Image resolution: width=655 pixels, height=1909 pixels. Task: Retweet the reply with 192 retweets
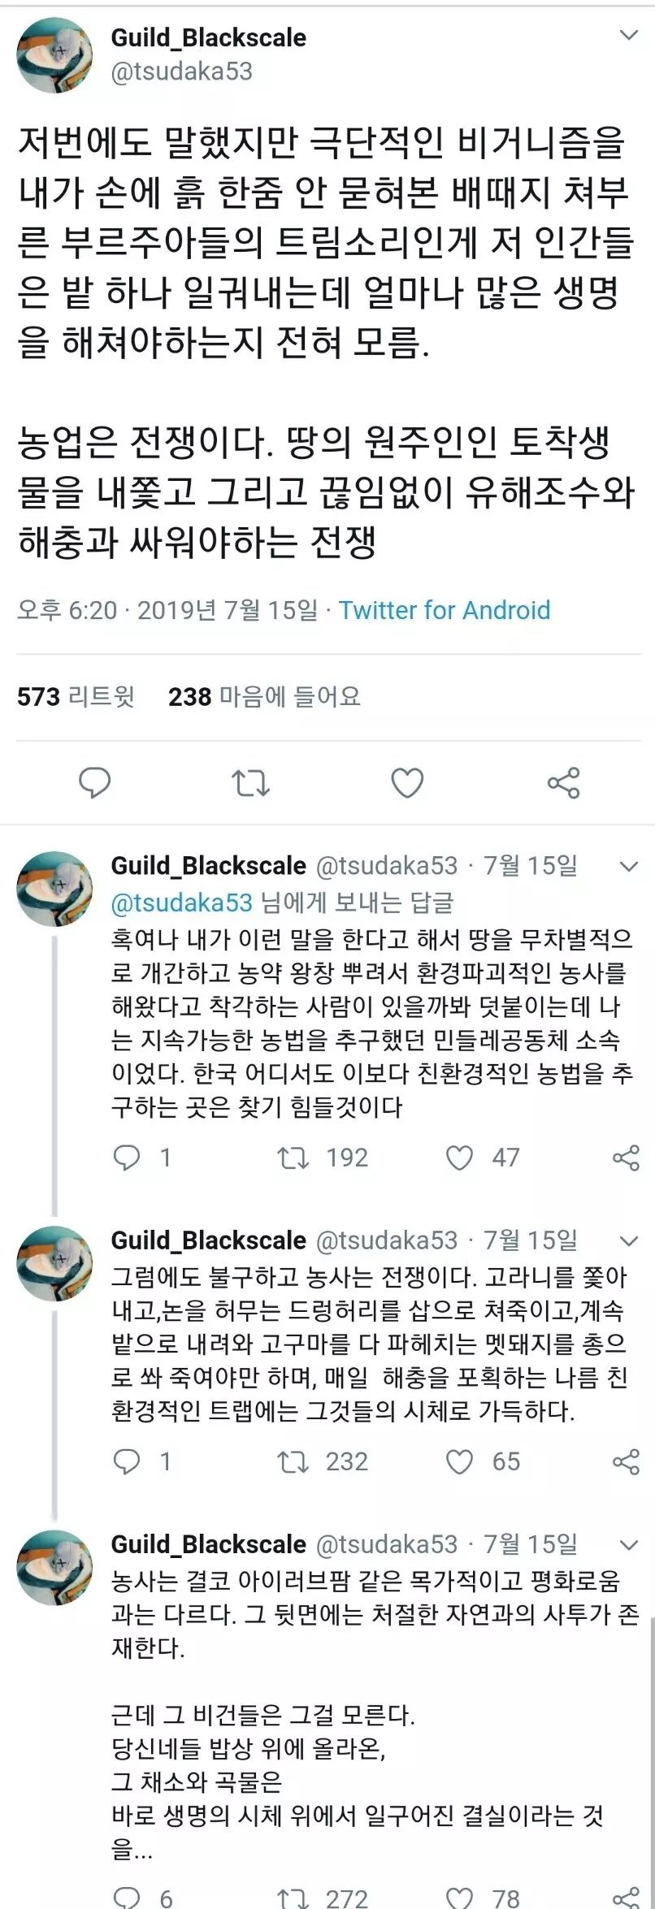tap(293, 1157)
